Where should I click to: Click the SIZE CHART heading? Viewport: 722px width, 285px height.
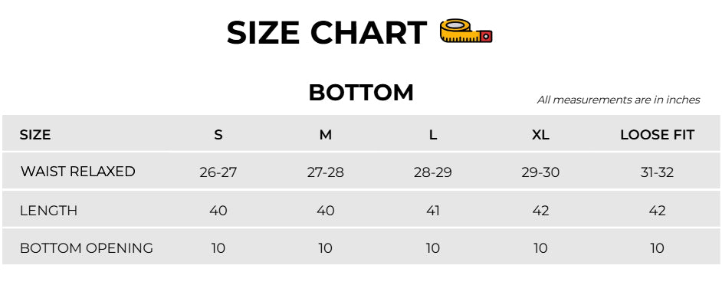click(327, 33)
